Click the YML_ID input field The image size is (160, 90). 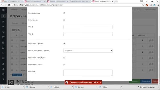pos(88,34)
